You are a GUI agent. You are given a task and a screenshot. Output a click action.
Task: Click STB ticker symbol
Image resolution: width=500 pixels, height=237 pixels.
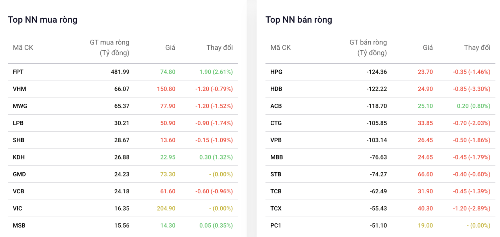click(276, 174)
